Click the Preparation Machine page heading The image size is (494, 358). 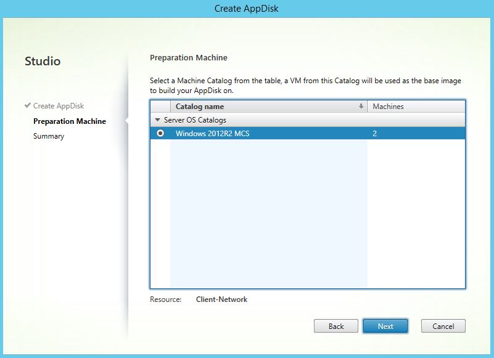click(x=189, y=58)
